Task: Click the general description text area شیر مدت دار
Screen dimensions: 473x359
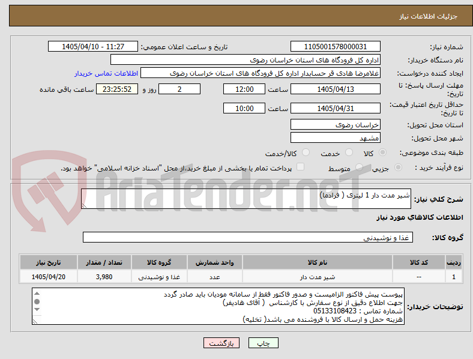Action: 246,199
